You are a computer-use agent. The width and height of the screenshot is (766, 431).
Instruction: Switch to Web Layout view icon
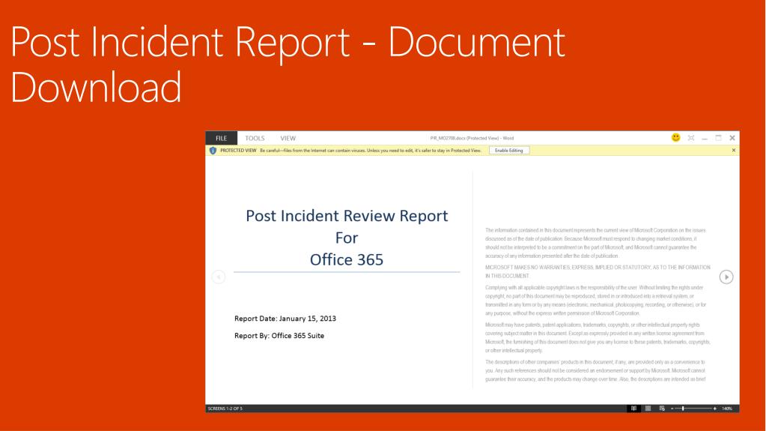[x=662, y=408]
